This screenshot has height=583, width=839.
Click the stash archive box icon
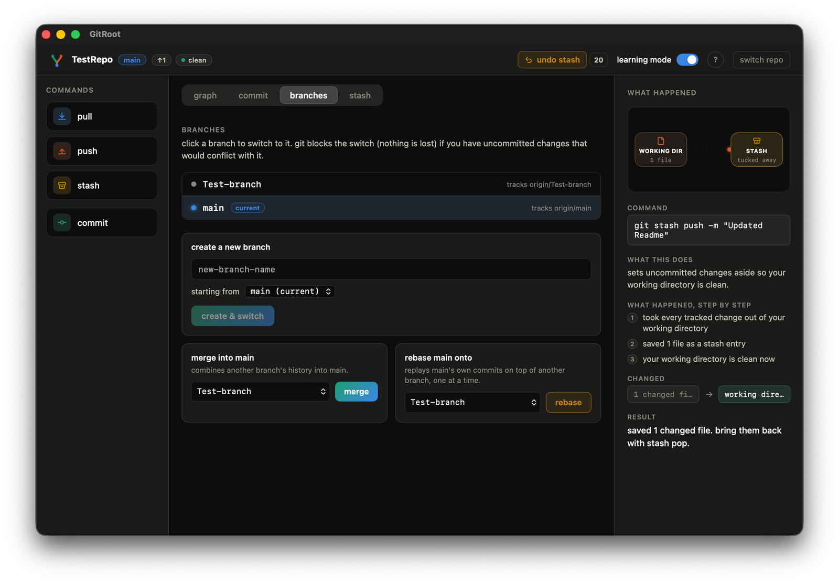pos(62,186)
